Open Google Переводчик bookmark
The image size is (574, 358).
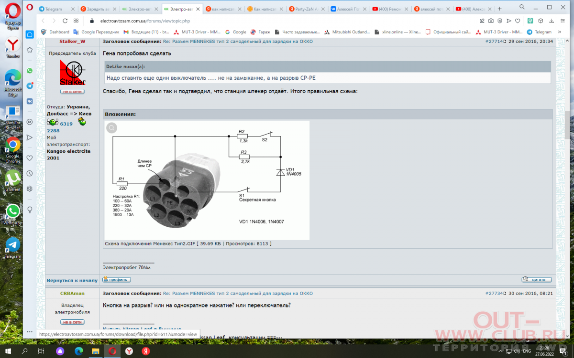click(x=96, y=32)
